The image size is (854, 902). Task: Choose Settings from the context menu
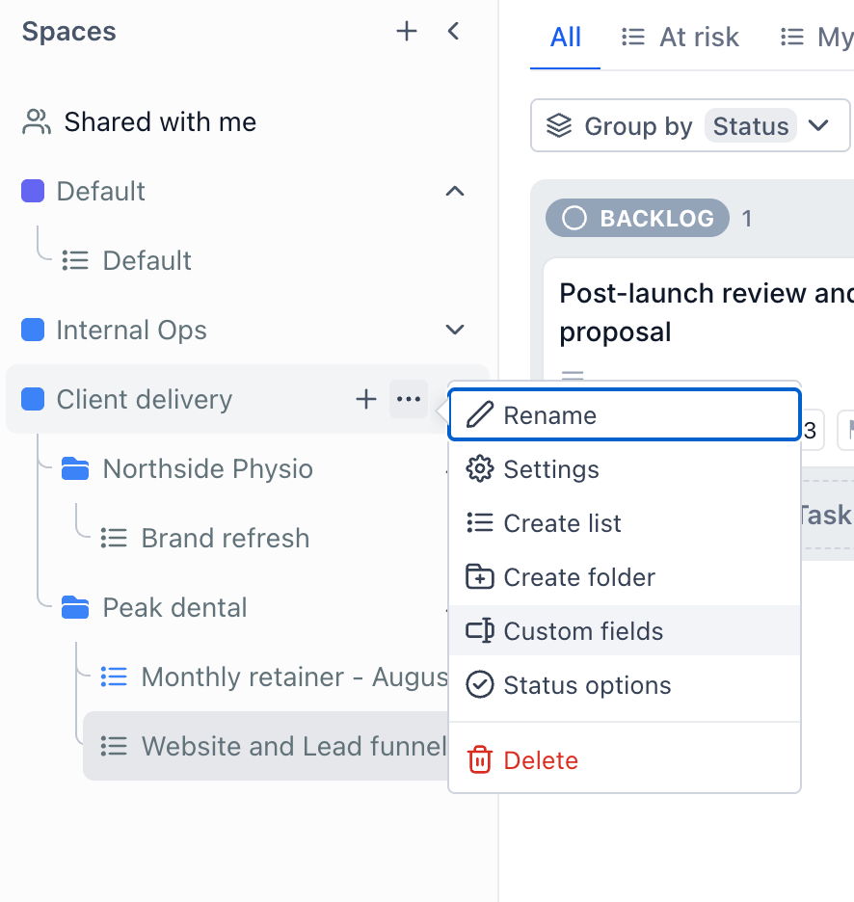(x=625, y=469)
